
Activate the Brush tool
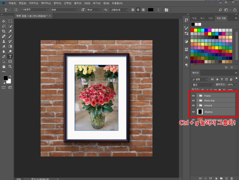click(10, 36)
